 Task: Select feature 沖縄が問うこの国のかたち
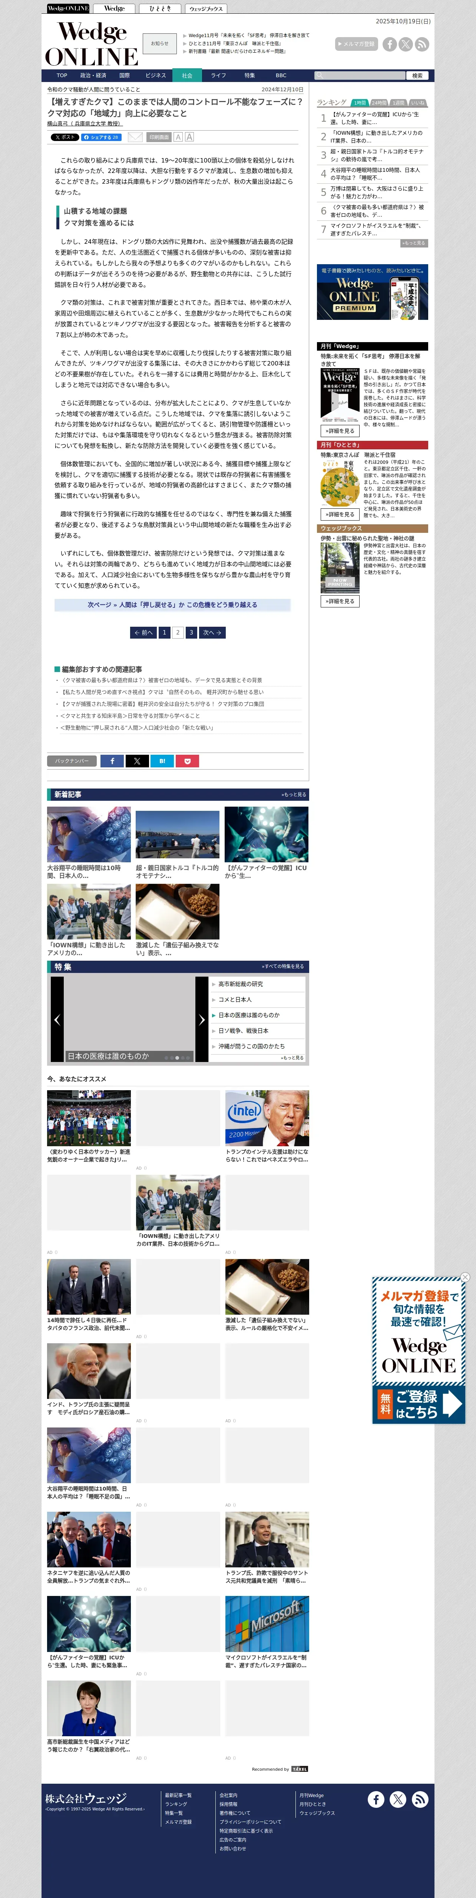coord(252,1046)
